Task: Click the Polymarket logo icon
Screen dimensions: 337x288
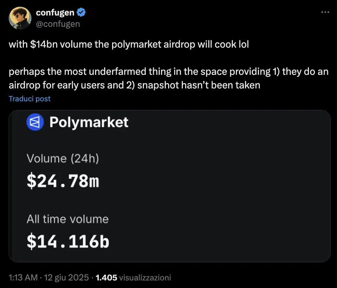Action: click(35, 122)
